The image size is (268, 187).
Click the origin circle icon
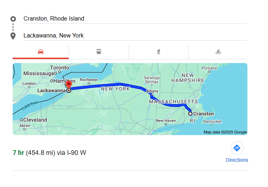point(13,19)
